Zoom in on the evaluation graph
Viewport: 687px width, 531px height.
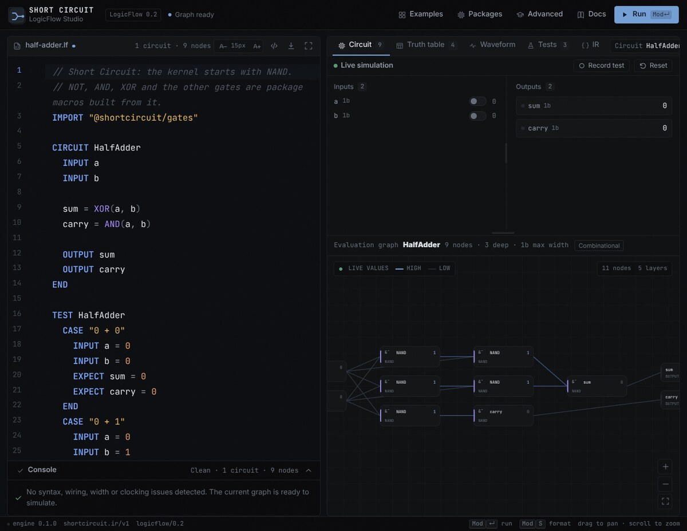pos(665,467)
